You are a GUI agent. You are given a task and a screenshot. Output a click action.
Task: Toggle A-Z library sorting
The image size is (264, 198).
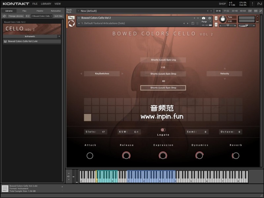click(x=28, y=16)
